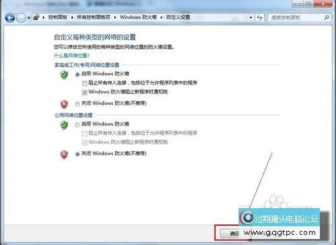Expand arrow after 所有控制面板项 breadcrumb
The width and height of the screenshot is (336, 245).
115,17
